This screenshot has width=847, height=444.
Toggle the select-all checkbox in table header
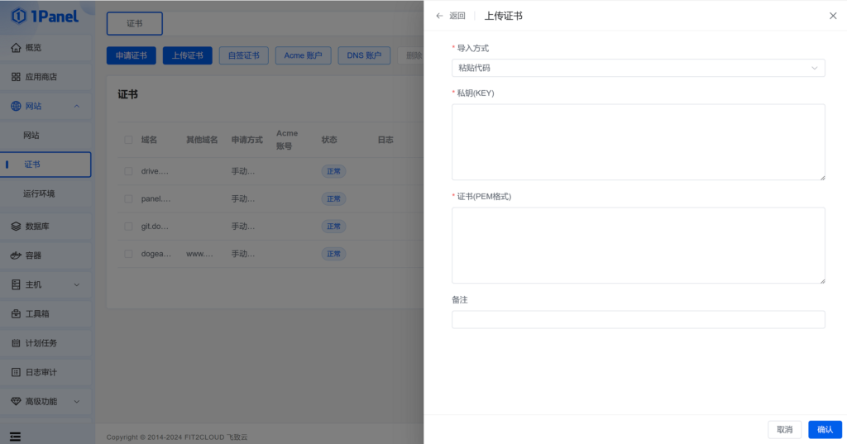click(x=128, y=140)
